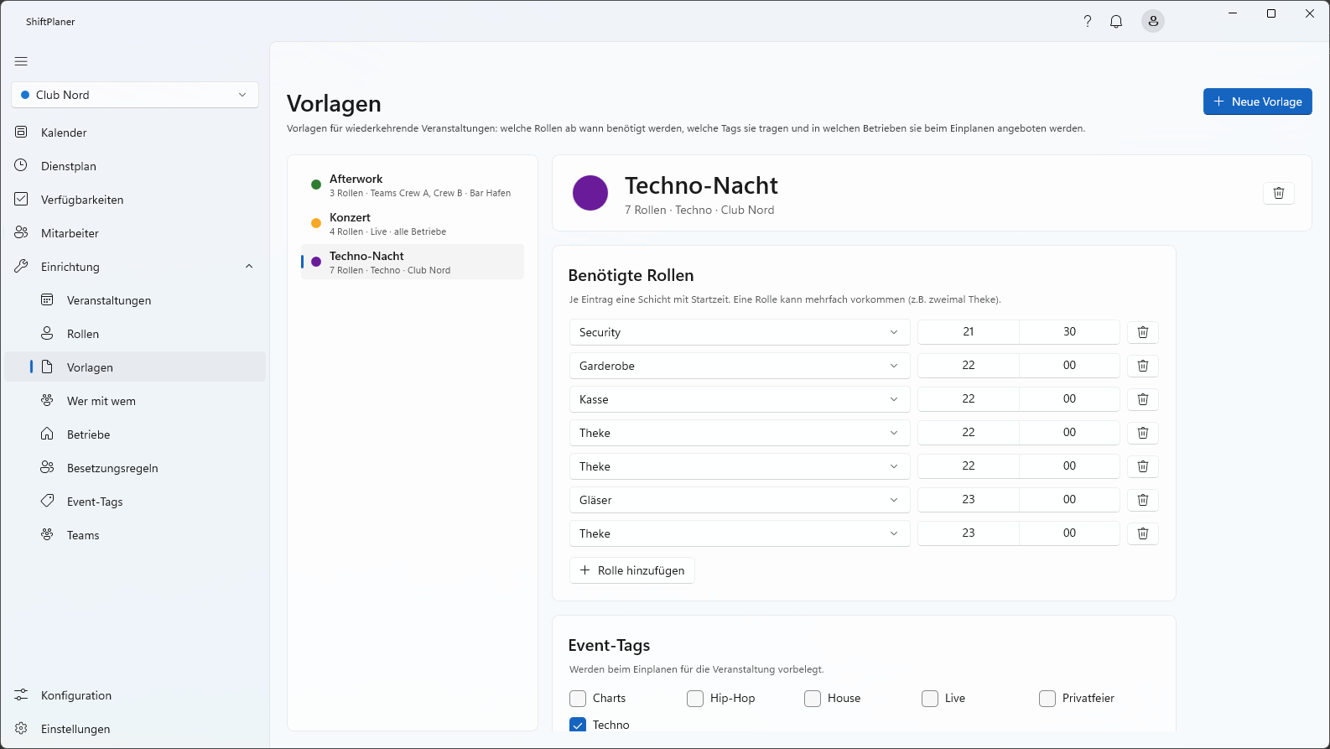
Task: Open Mitarbeiter from the sidebar
Action: click(x=135, y=233)
